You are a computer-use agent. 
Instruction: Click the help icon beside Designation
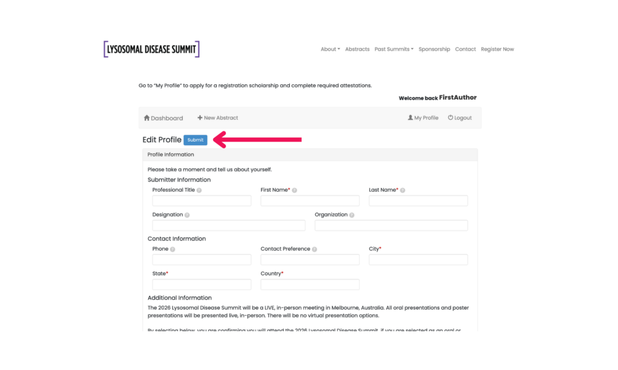point(187,215)
